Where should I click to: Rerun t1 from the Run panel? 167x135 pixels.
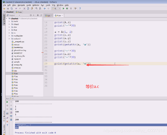(x=7, y=102)
